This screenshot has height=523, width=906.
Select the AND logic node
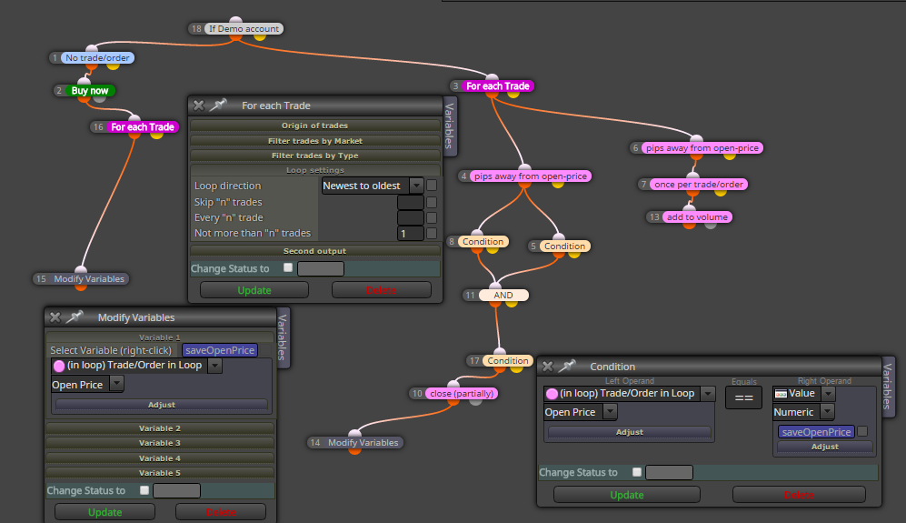[503, 295]
